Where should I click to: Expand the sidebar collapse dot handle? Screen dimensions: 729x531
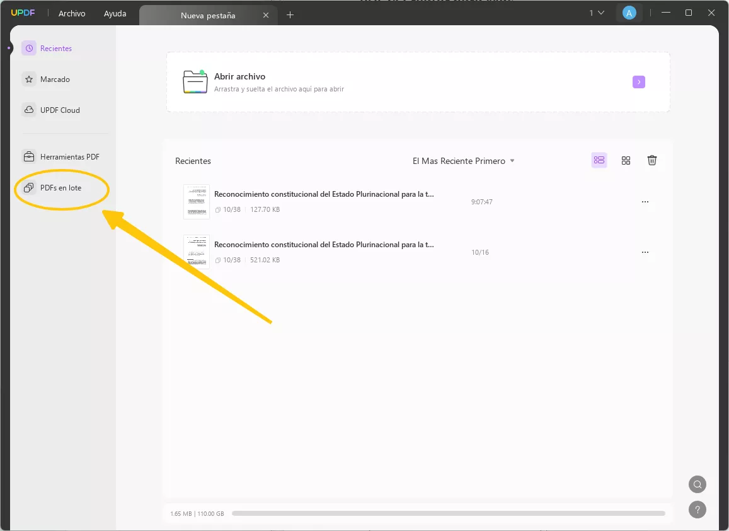[x=9, y=48]
